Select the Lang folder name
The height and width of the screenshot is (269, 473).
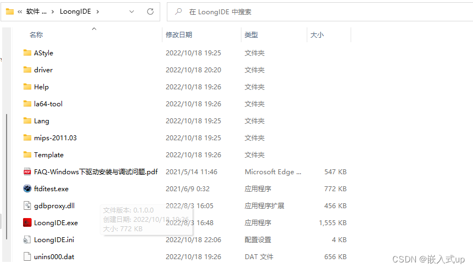pyautogui.click(x=41, y=121)
